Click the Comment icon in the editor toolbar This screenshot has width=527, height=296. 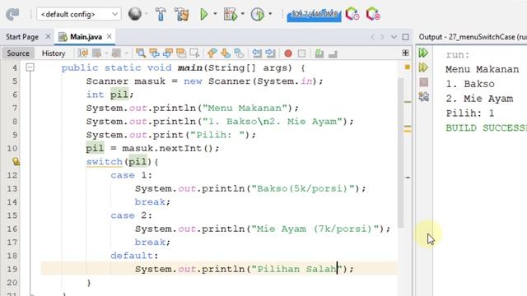click(x=319, y=53)
